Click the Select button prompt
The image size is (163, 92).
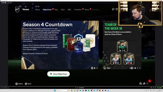pos(19,84)
